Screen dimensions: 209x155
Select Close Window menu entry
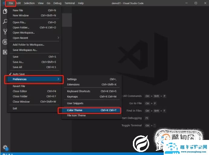(34, 102)
